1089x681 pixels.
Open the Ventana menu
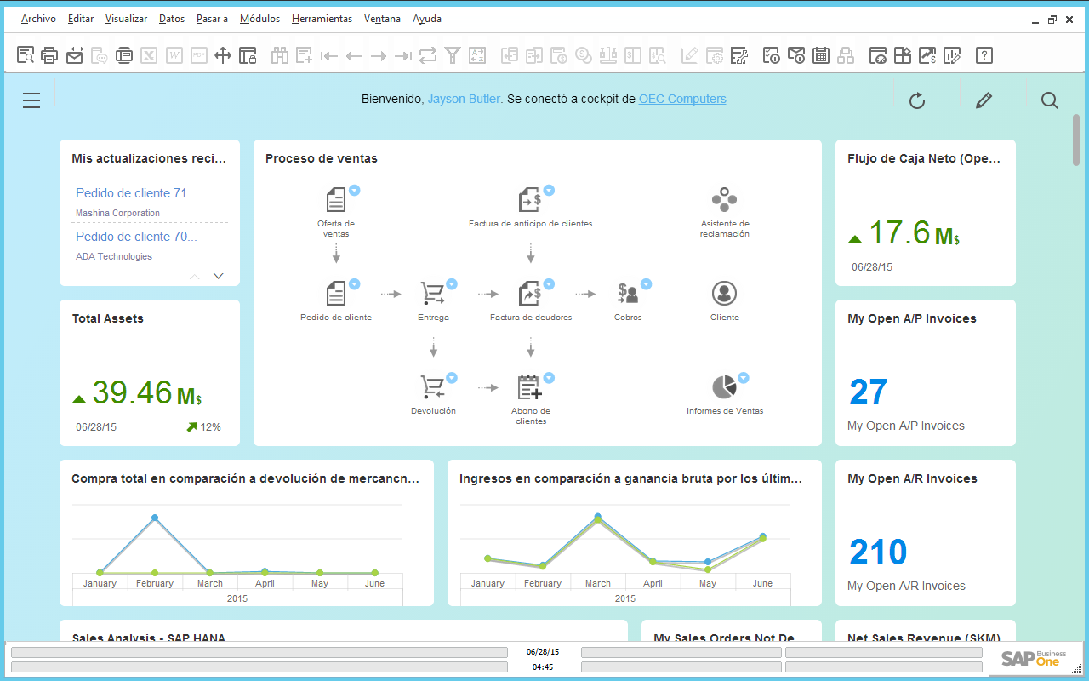pyautogui.click(x=382, y=19)
